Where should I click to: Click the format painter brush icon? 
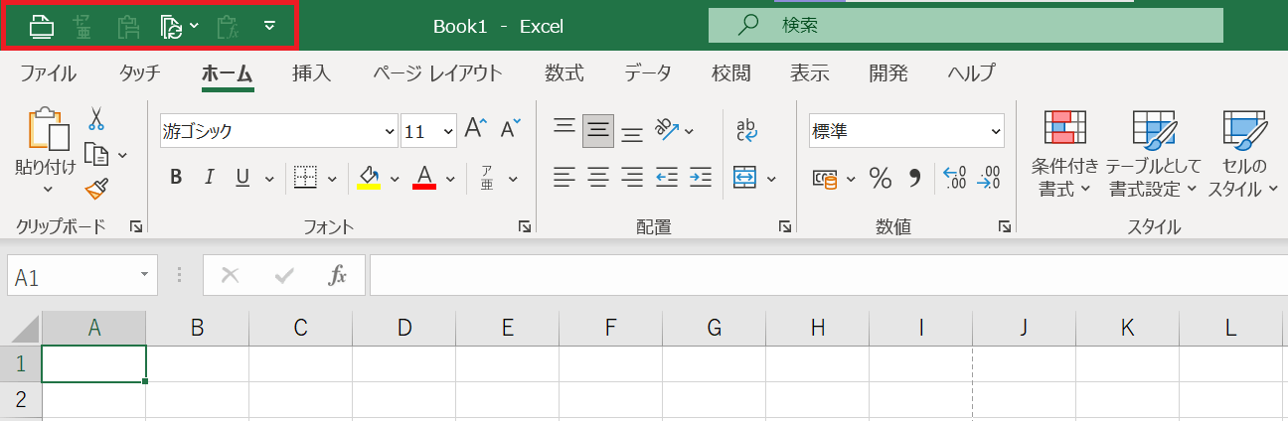tap(96, 189)
